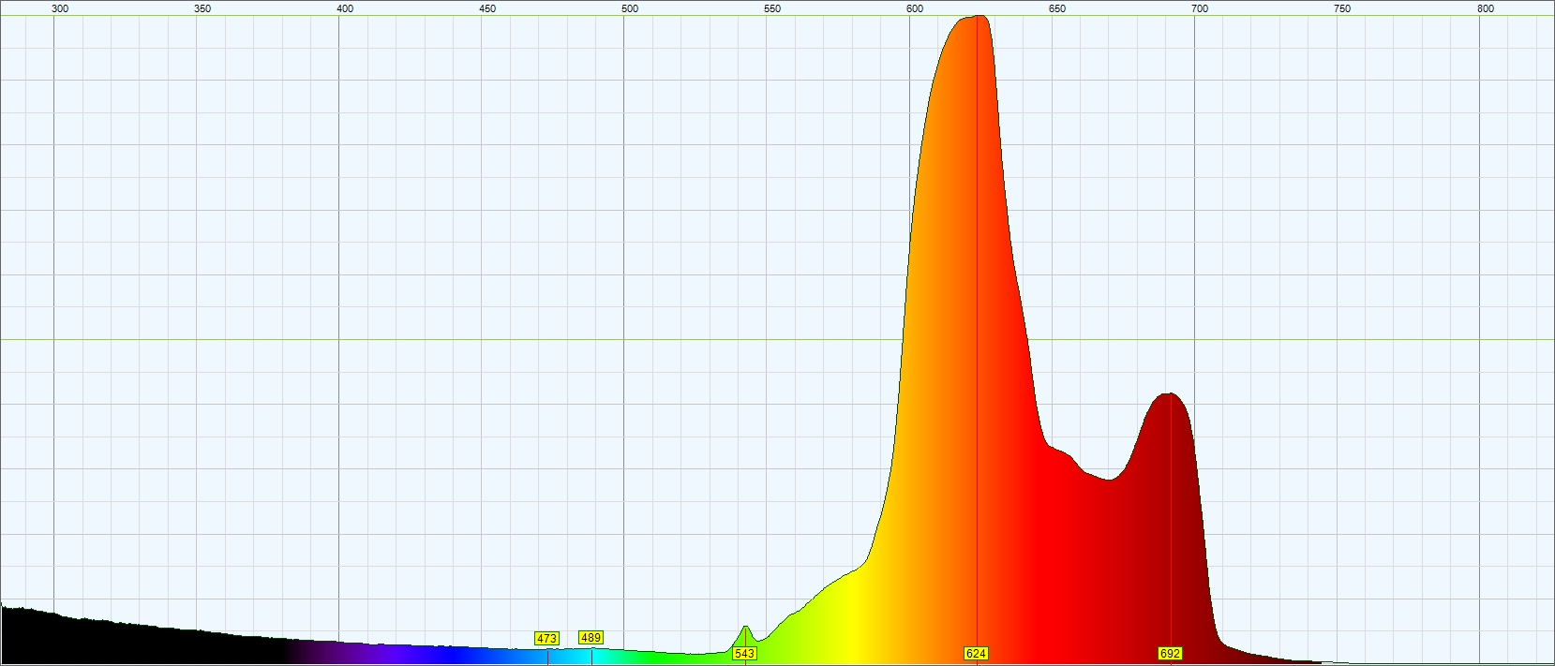Choose the 650 axis scale label
The height and width of the screenshot is (666, 1555).
coord(1057,8)
